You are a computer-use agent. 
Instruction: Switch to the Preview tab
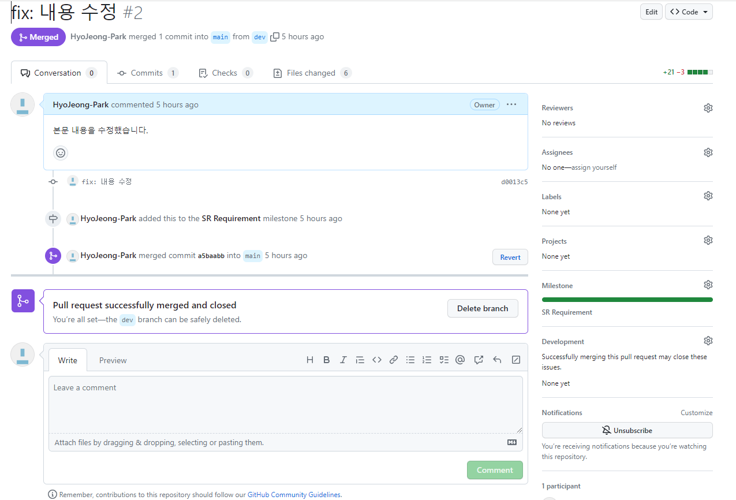point(113,360)
